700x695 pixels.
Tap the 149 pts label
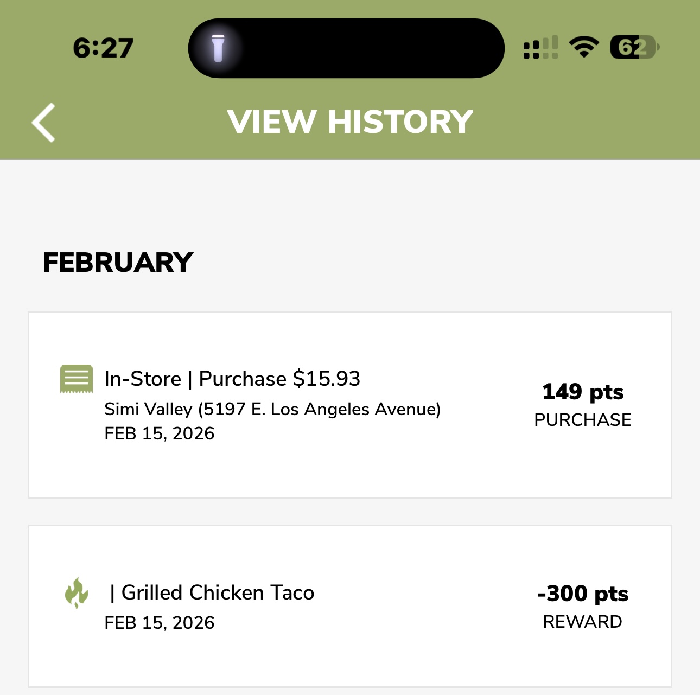[582, 392]
